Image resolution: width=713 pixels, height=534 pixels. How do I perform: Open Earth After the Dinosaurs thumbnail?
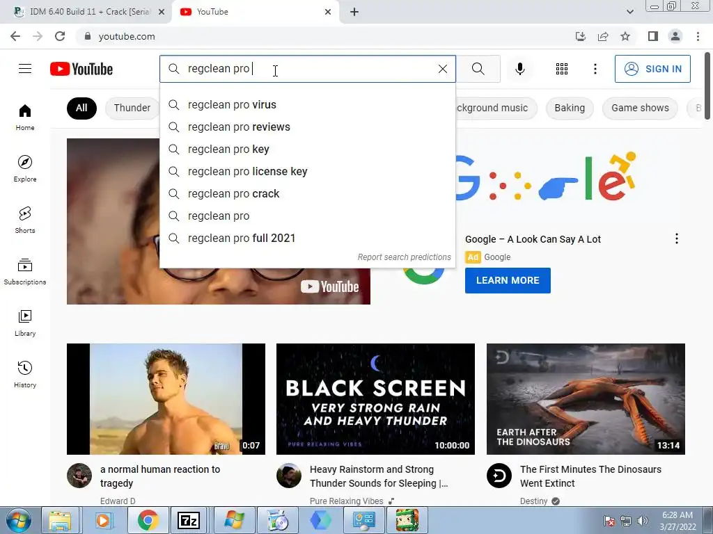586,399
